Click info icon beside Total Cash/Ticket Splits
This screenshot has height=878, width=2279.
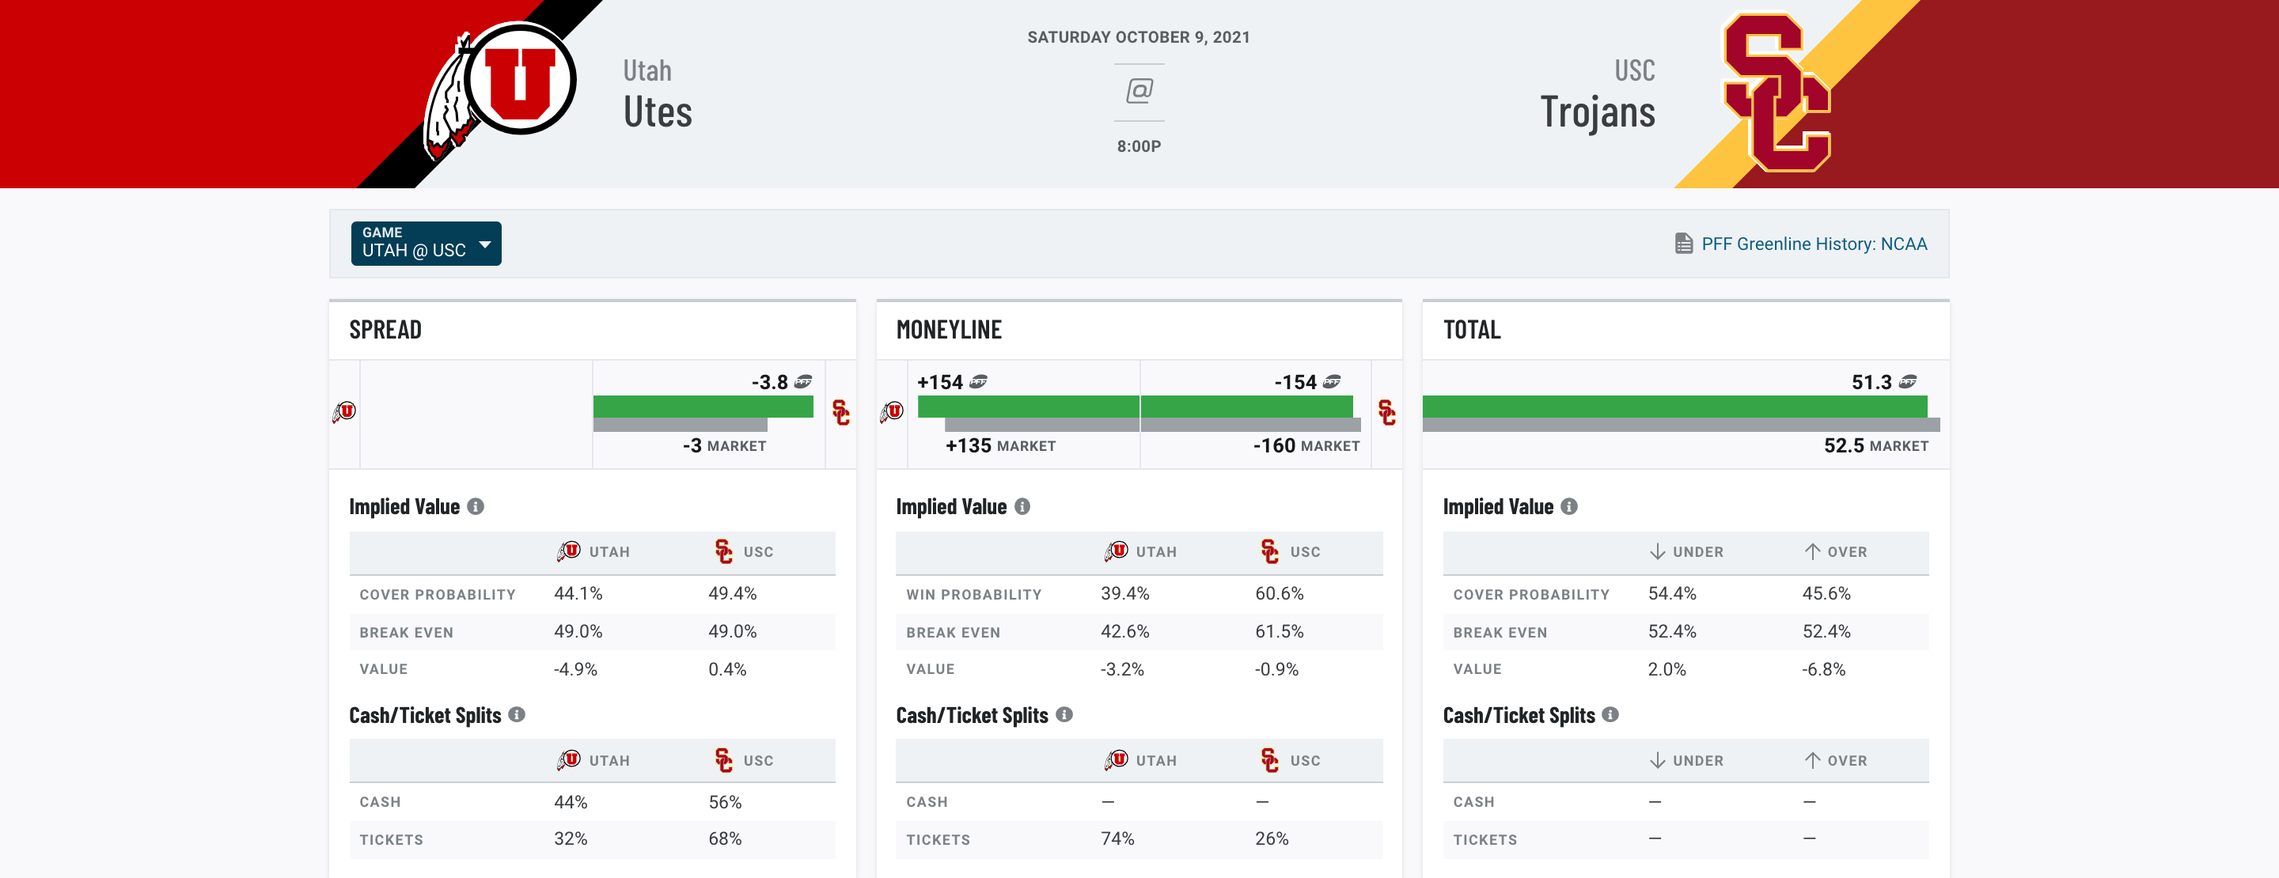tap(1611, 714)
